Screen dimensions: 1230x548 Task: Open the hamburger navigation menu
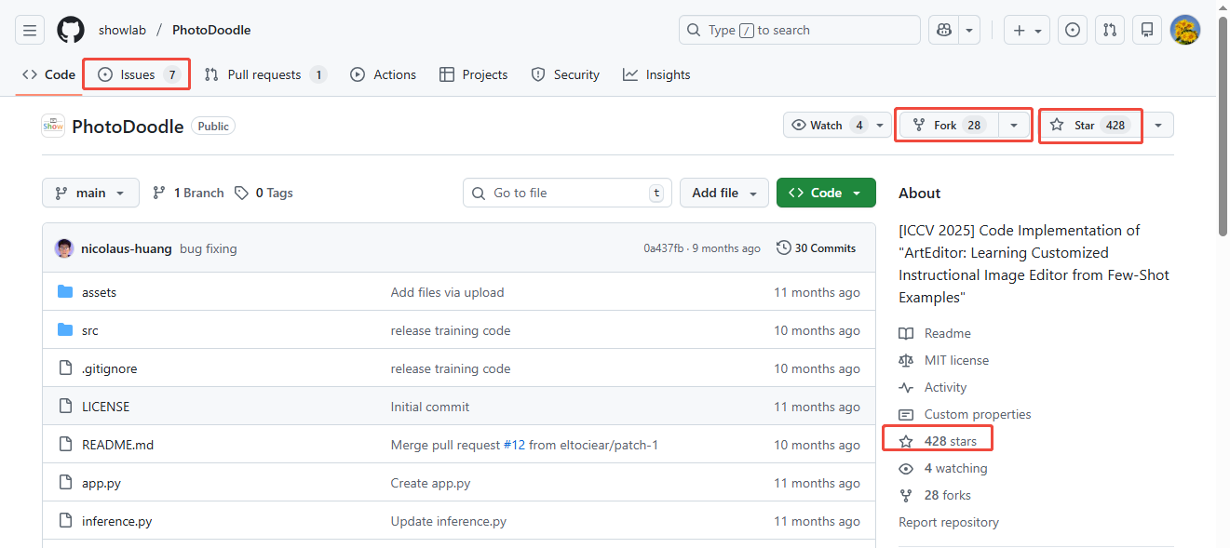coord(30,30)
